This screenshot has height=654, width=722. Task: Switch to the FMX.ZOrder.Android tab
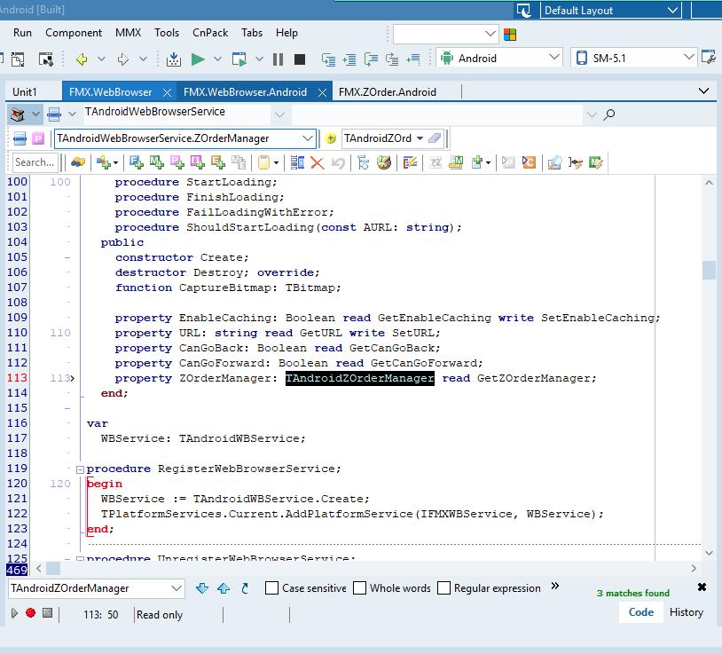coord(388,92)
